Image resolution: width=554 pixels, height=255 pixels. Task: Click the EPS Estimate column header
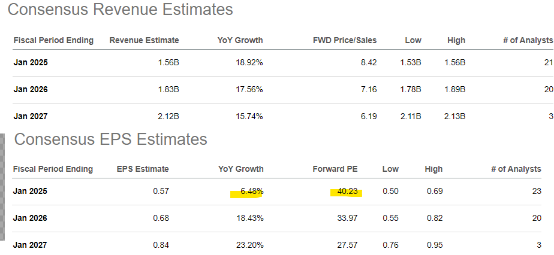143,169
